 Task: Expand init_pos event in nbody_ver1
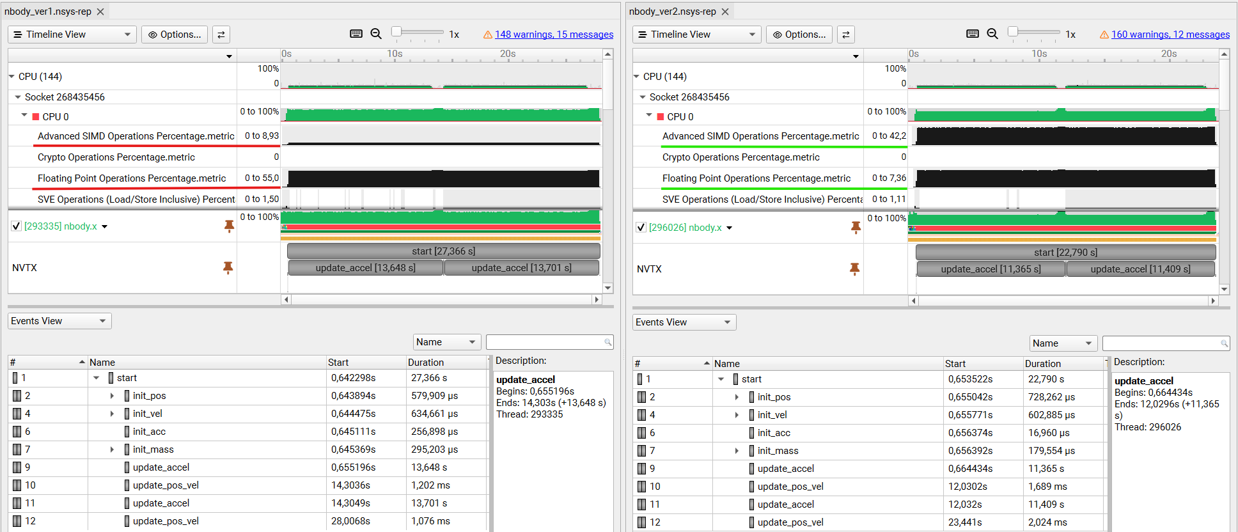click(112, 396)
